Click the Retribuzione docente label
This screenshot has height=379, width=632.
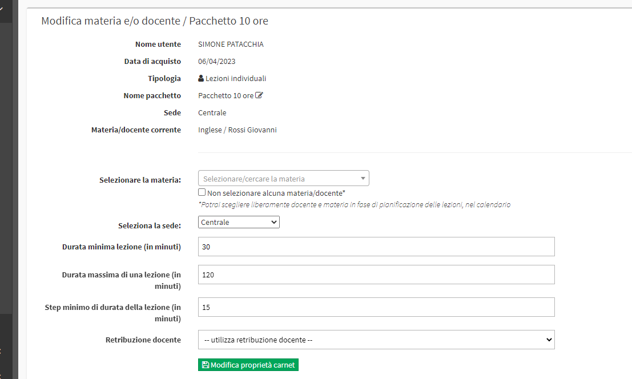tap(143, 340)
